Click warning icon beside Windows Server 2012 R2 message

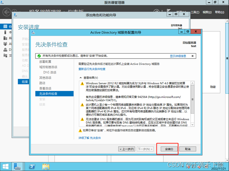click(82, 83)
